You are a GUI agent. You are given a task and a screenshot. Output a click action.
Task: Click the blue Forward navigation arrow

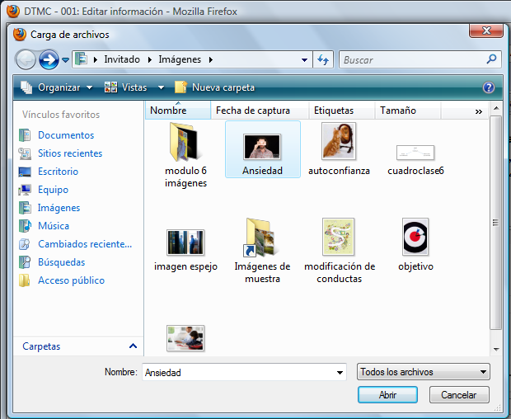click(x=49, y=59)
